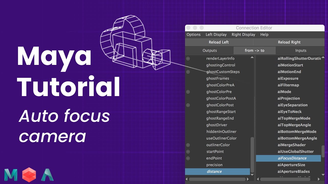Viewport: 328px width, 184px height.
Task: Select aiEyeToNeck attribute
Action: pyautogui.click(x=290, y=112)
